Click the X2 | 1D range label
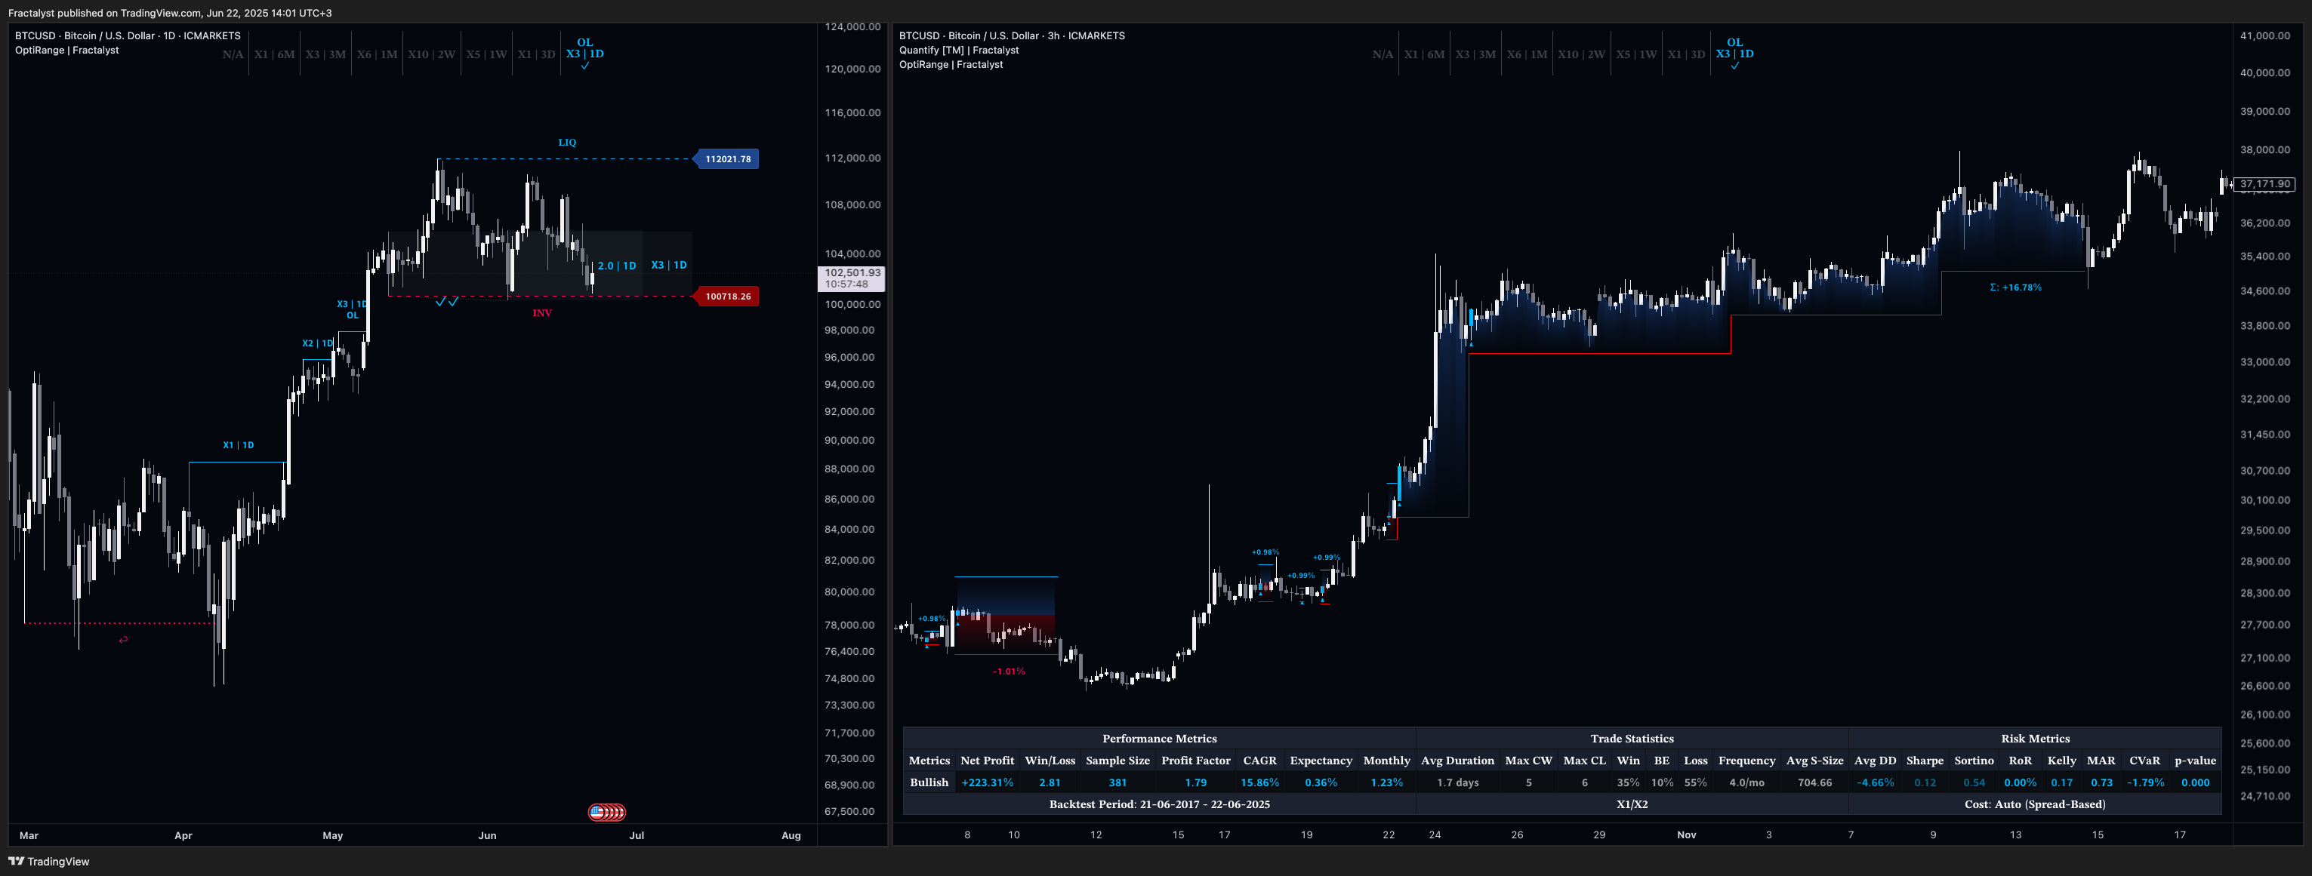 [318, 343]
